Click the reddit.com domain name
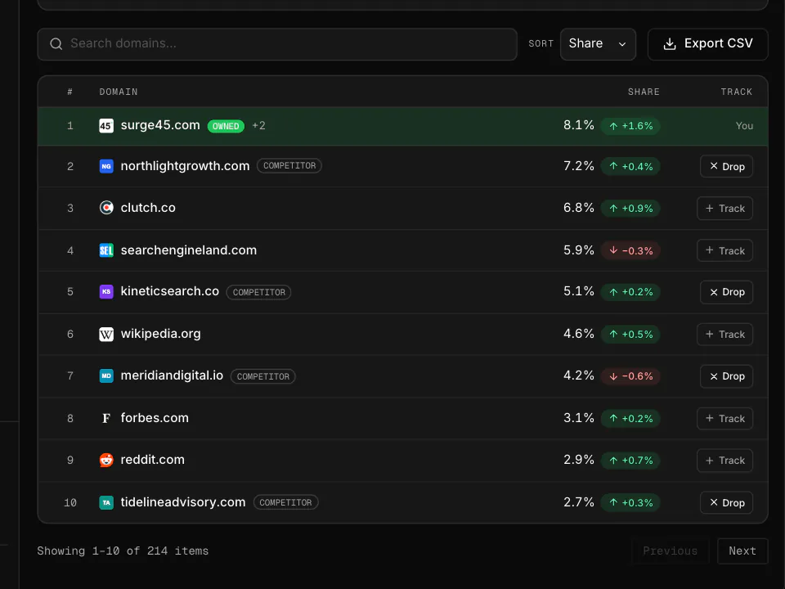Viewport: 785px width, 589px height. [x=153, y=460]
